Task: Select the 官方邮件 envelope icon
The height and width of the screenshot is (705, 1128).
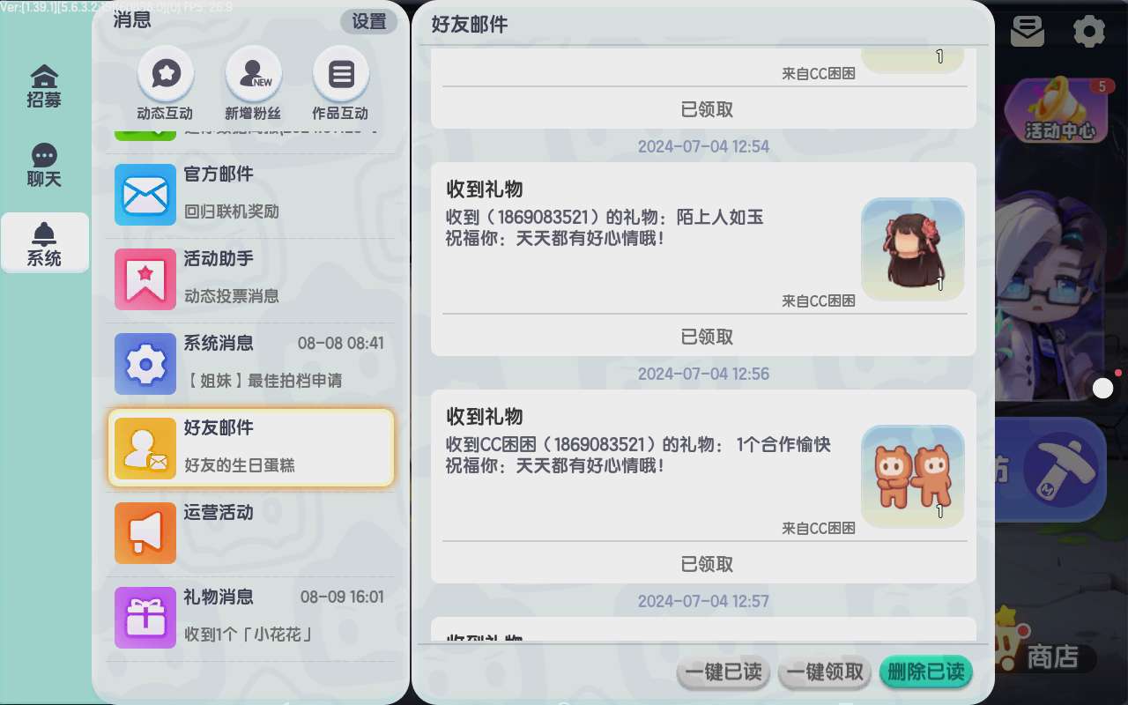Action: click(145, 195)
